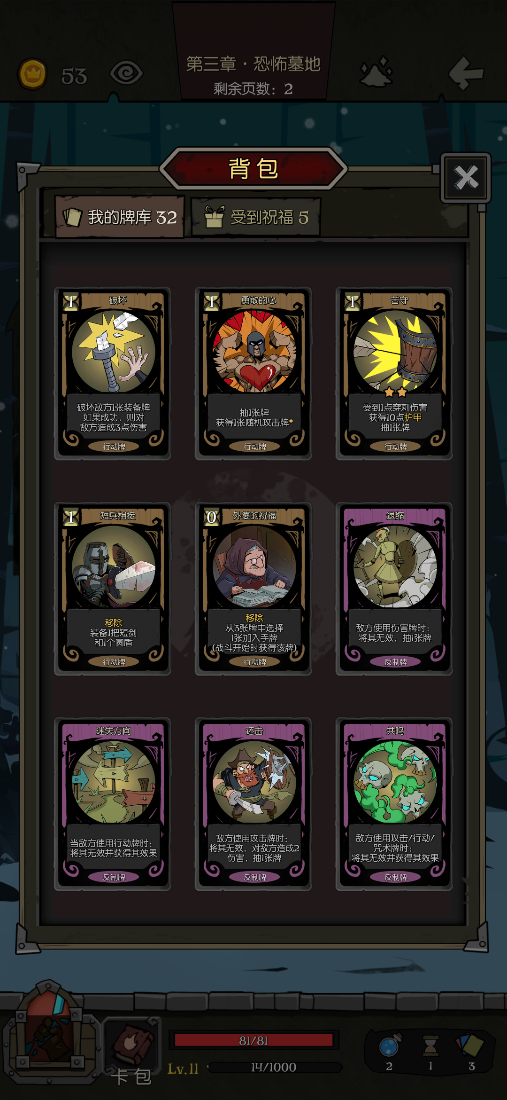Select the 退缩 counter card

(394, 589)
